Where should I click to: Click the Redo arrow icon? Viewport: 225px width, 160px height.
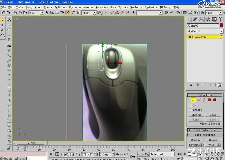click(8, 13)
